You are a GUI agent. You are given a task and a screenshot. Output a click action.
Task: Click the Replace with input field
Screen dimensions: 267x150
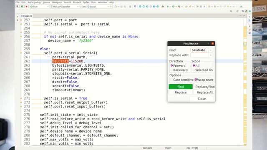[x=199, y=55]
